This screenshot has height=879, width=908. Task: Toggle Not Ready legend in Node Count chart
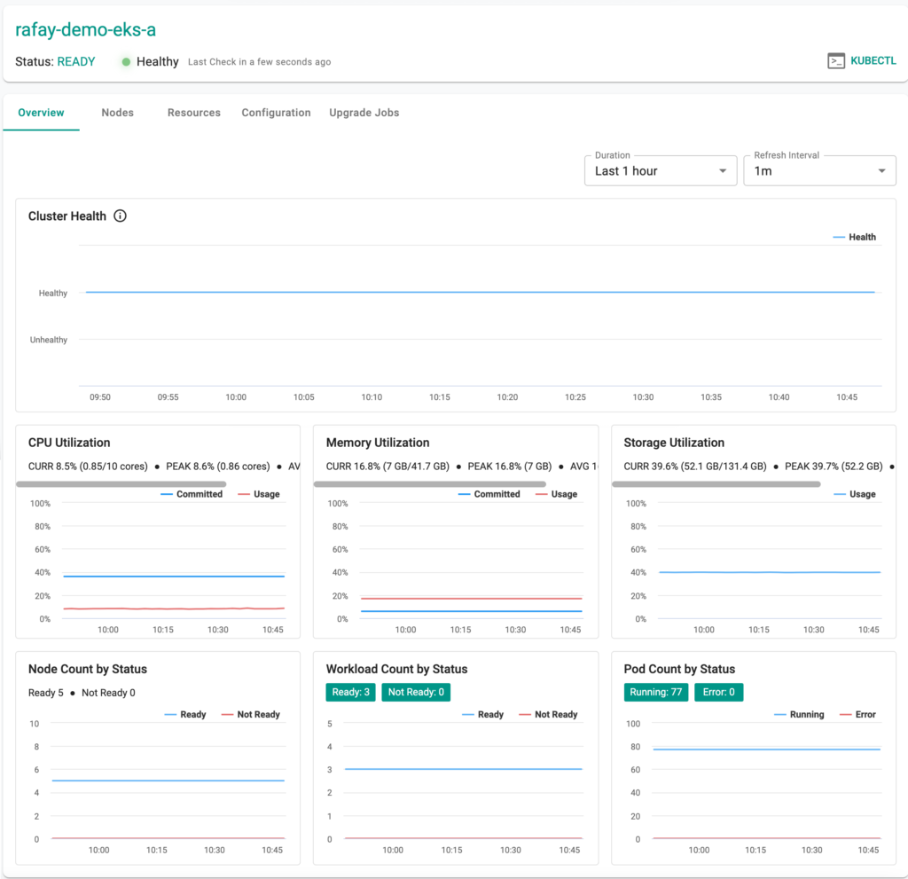(257, 714)
